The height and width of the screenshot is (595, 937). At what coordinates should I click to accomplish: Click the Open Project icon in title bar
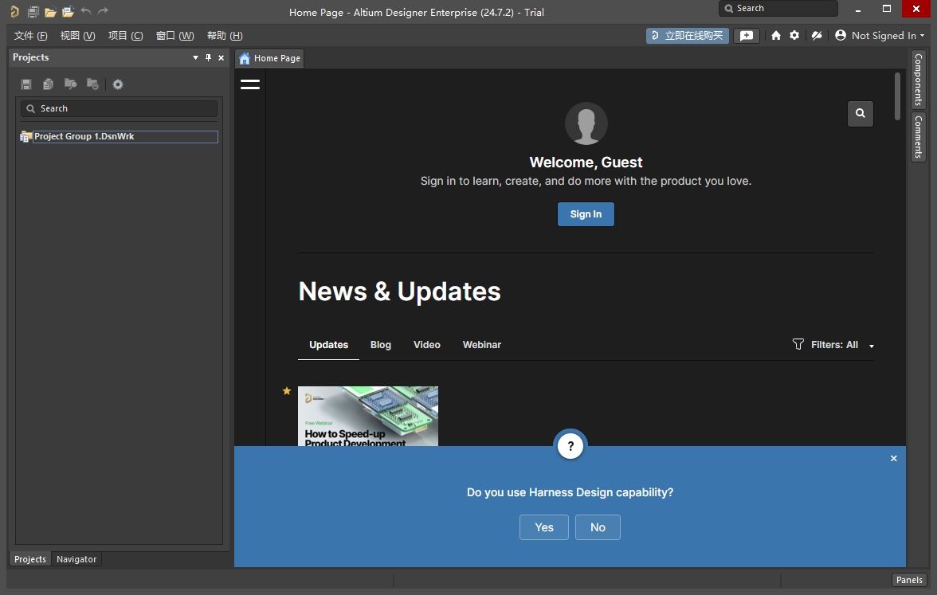pos(68,11)
